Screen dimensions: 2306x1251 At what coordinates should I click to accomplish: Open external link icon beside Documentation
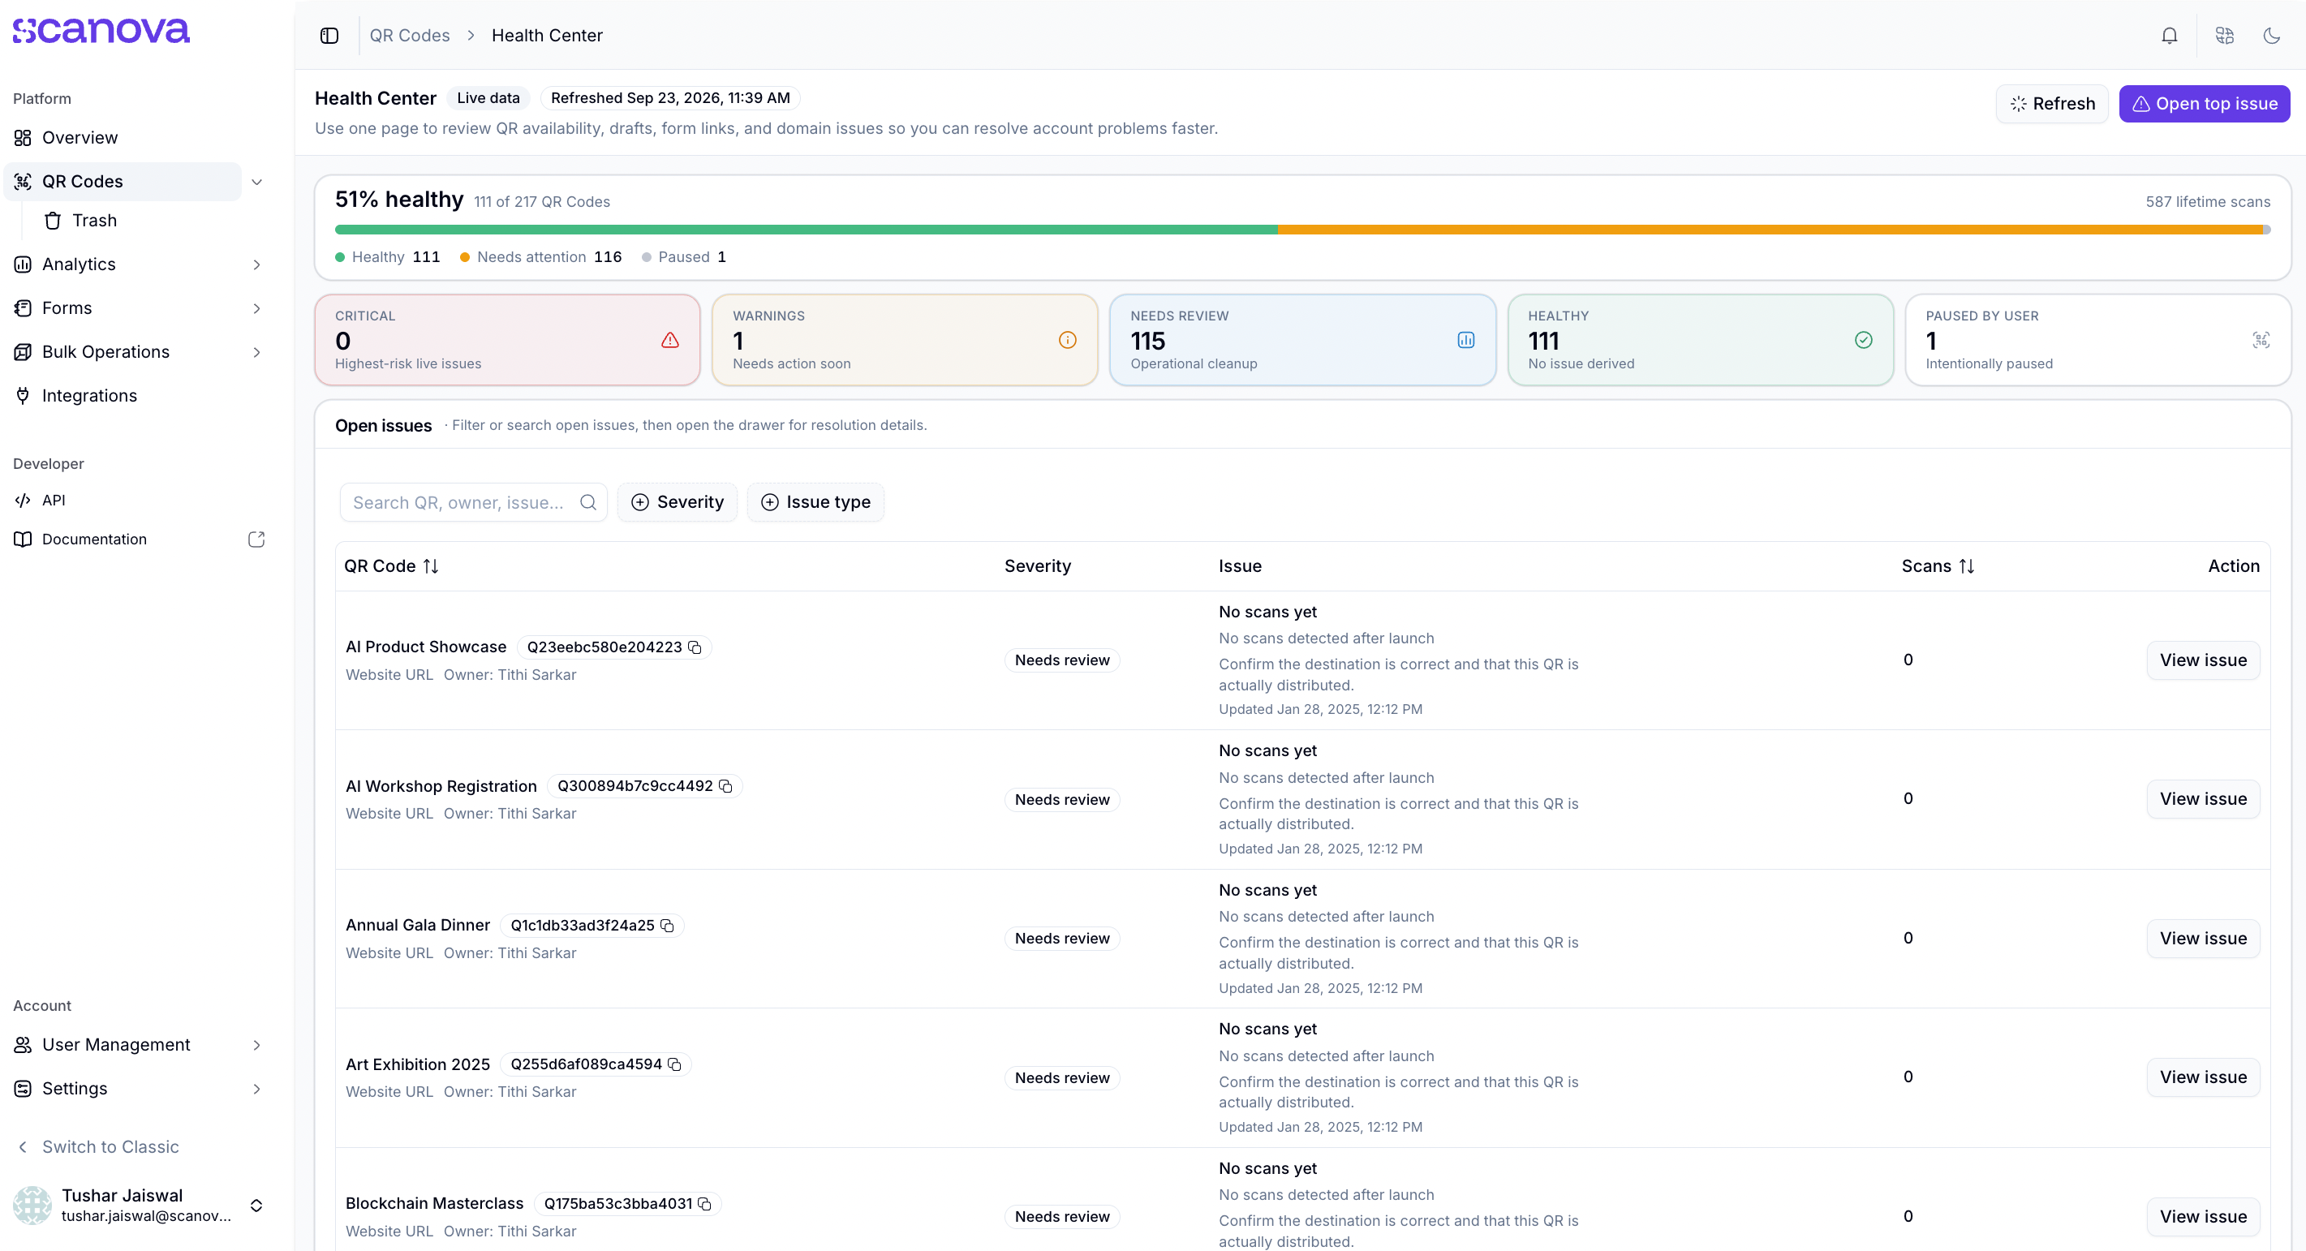(256, 539)
